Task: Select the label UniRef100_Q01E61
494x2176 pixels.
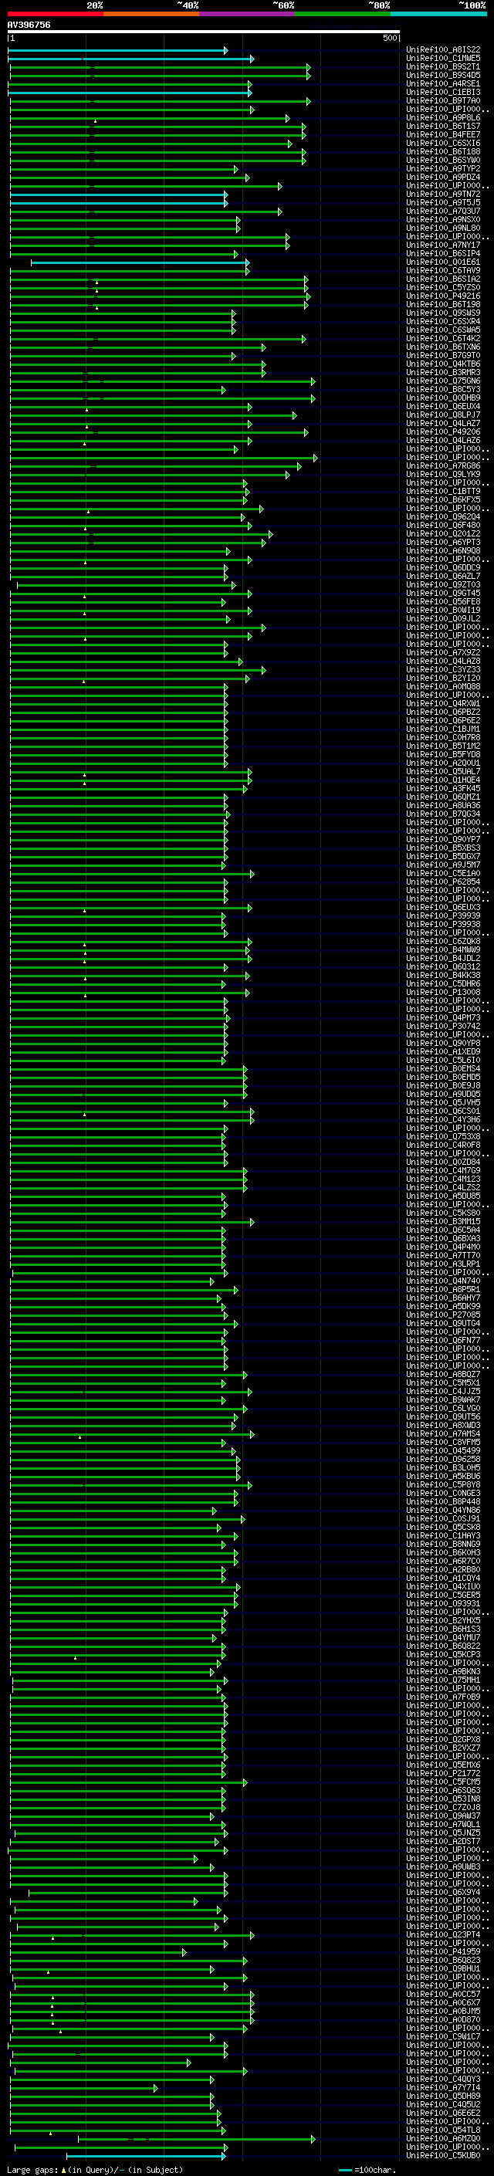Action: 443,262
